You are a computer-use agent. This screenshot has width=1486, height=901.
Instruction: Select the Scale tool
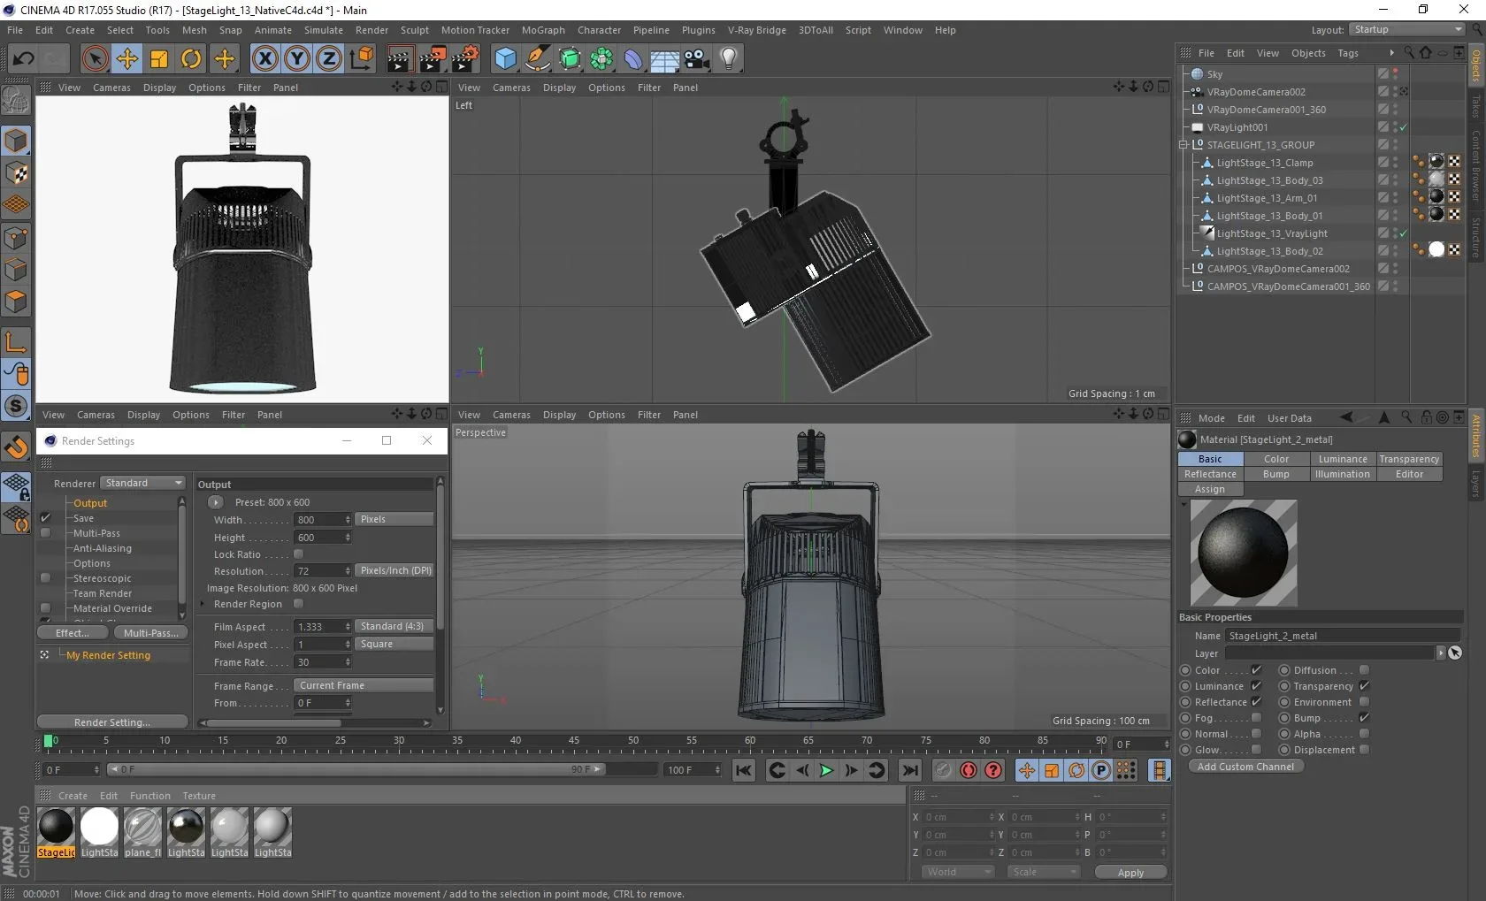click(x=159, y=59)
